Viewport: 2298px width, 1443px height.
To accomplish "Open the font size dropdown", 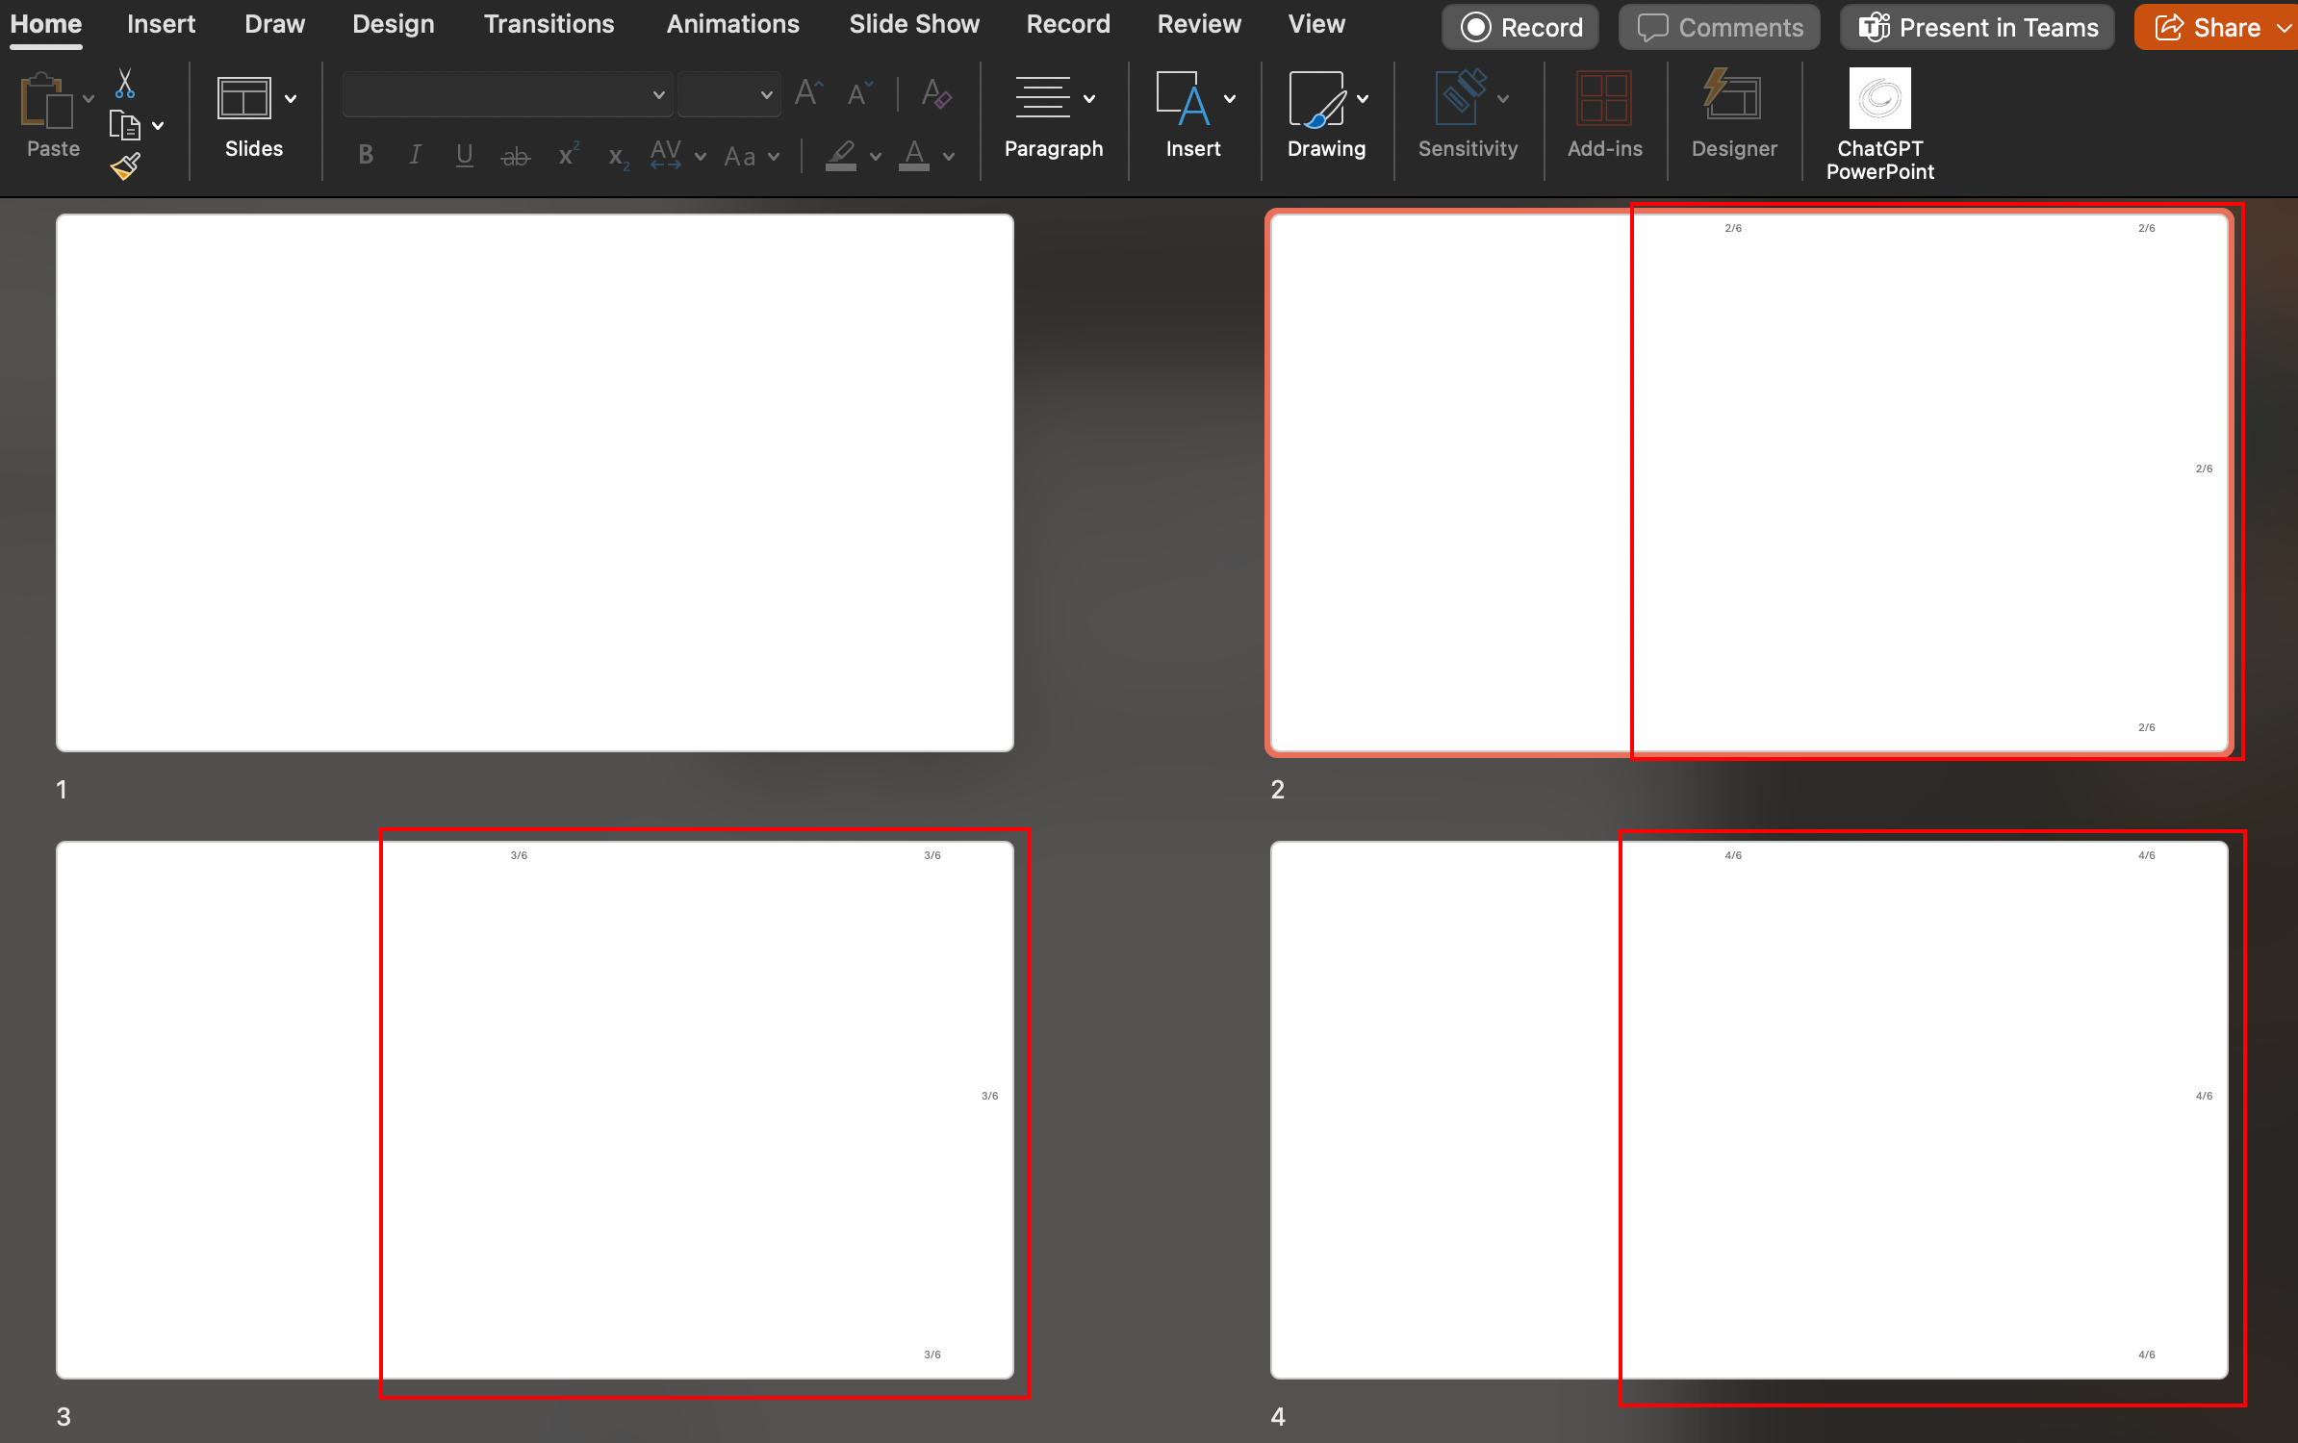I will pyautogui.click(x=766, y=95).
